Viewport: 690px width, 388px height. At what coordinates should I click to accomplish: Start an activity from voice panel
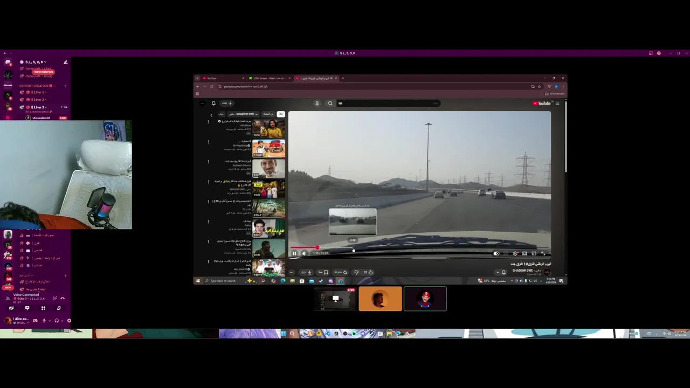43,308
